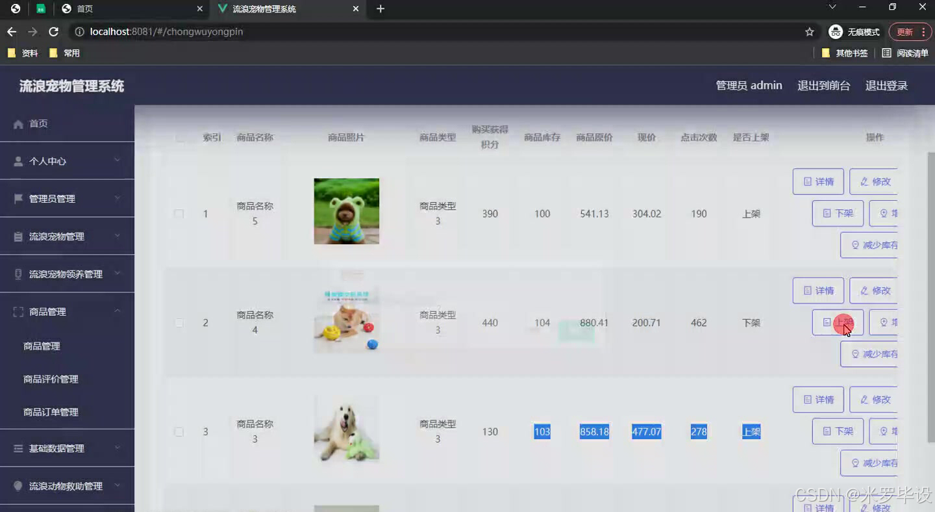The image size is (935, 512).
Task: Expand the 个人中心 submenu chevron
Action: coord(117,160)
